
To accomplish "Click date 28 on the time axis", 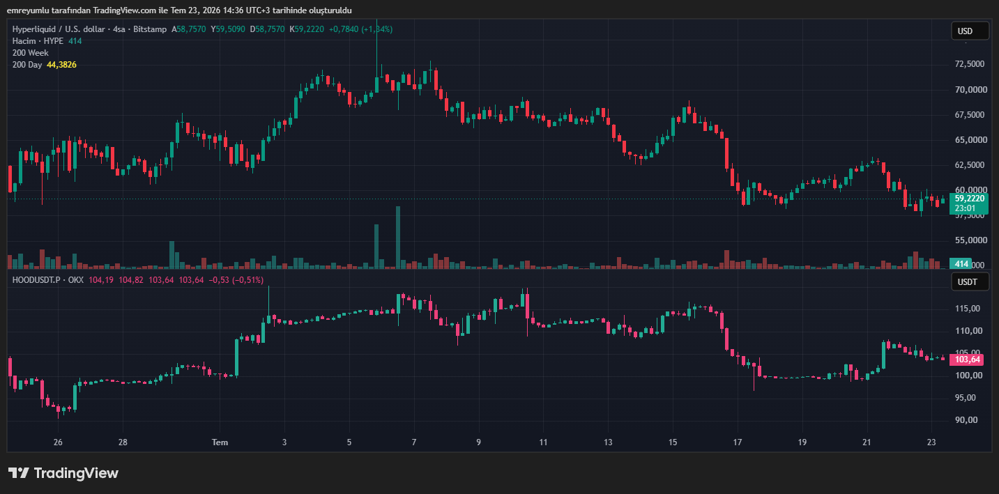I will tap(123, 442).
